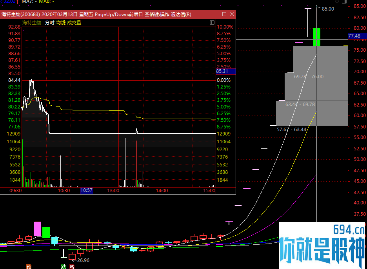
Task: Click the 海特生物 stock name label
Action: [x=32, y=23]
